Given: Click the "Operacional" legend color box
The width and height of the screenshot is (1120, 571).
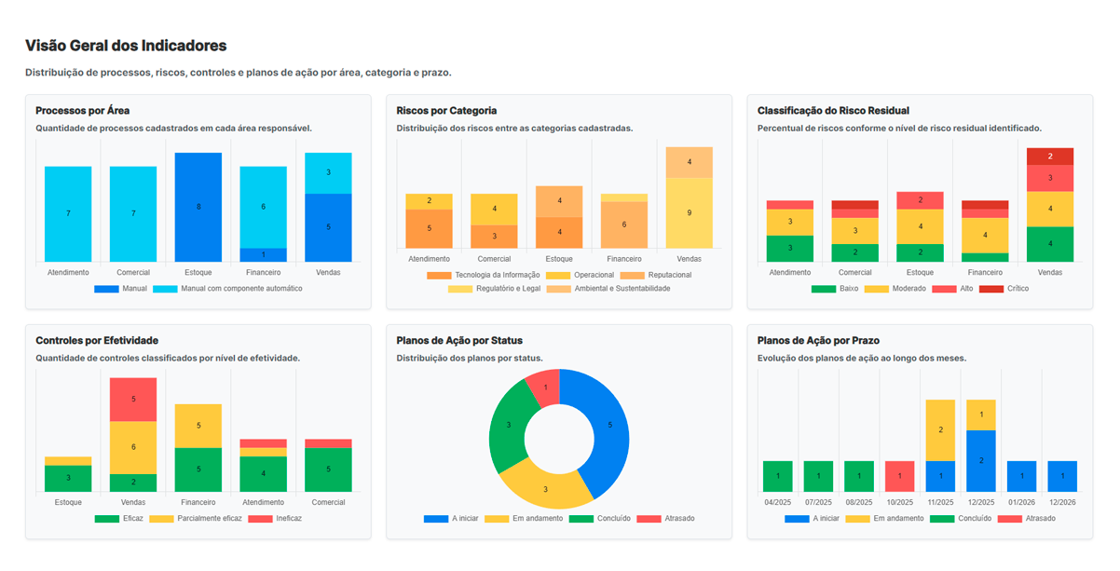Looking at the screenshot, I should point(558,276).
